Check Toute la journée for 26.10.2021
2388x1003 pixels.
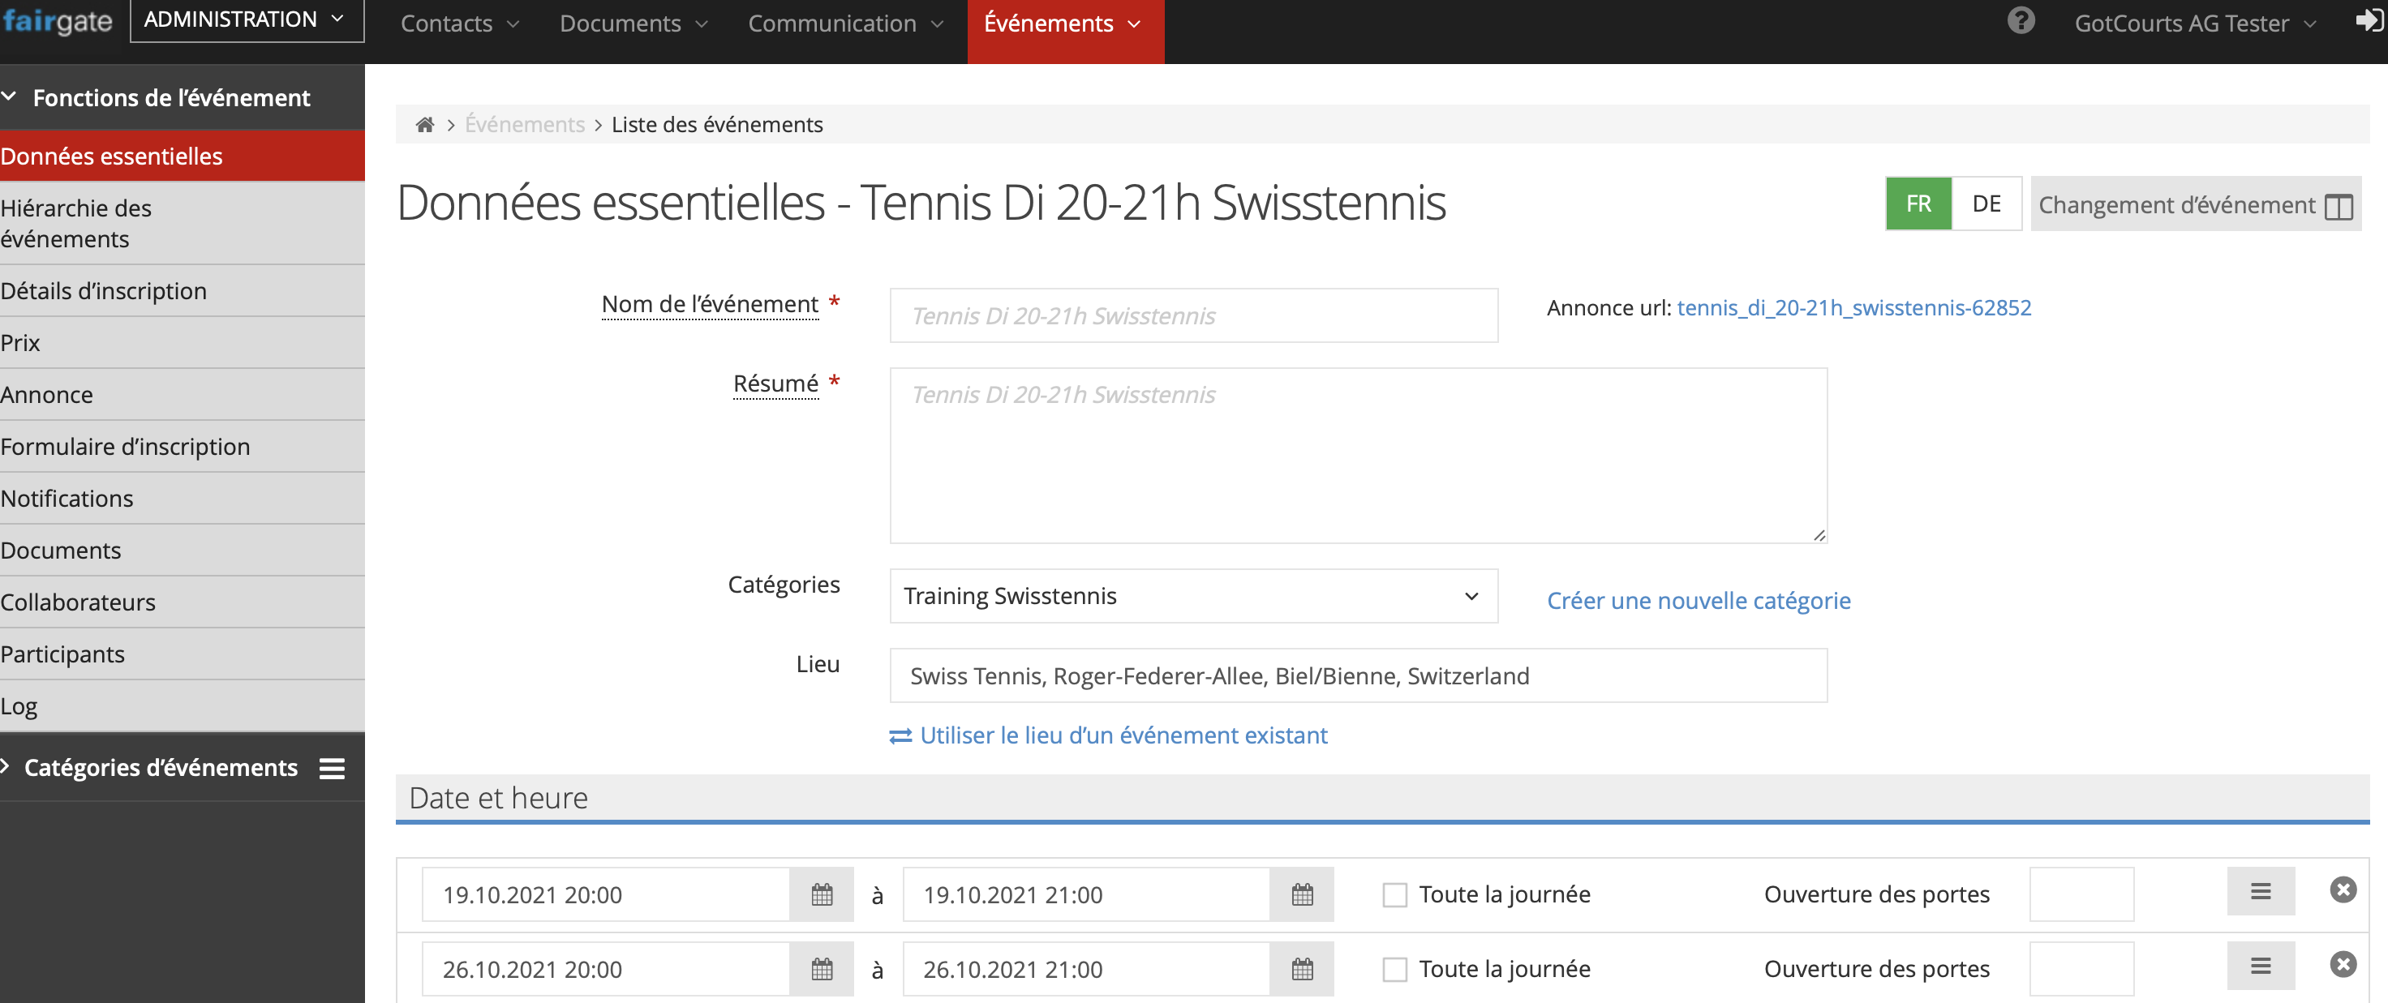(x=1394, y=969)
